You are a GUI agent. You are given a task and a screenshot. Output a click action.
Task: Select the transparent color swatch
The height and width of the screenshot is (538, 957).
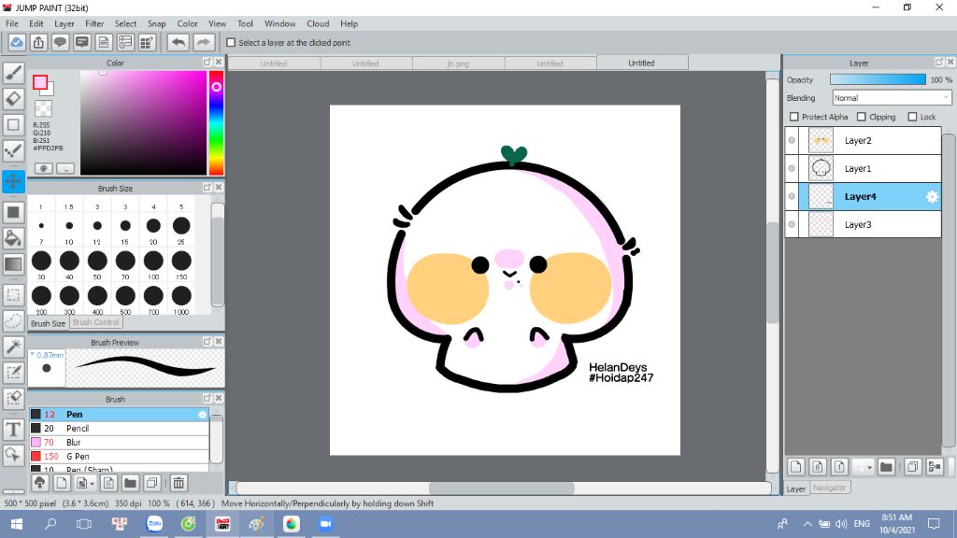point(43,108)
